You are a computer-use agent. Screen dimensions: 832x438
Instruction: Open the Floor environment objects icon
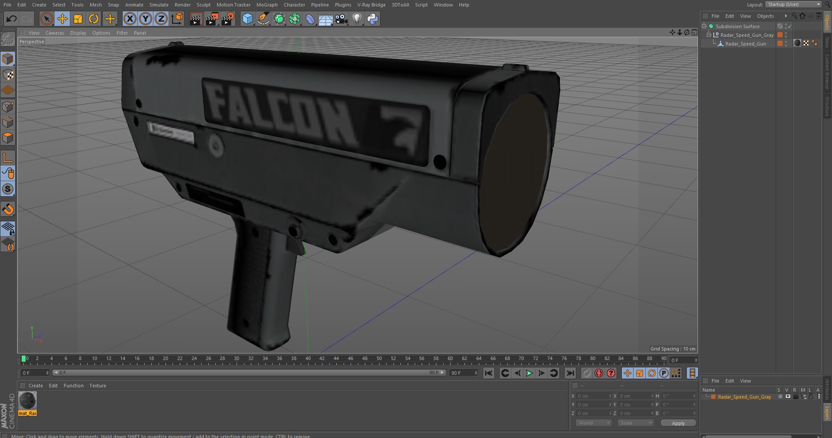pos(325,19)
